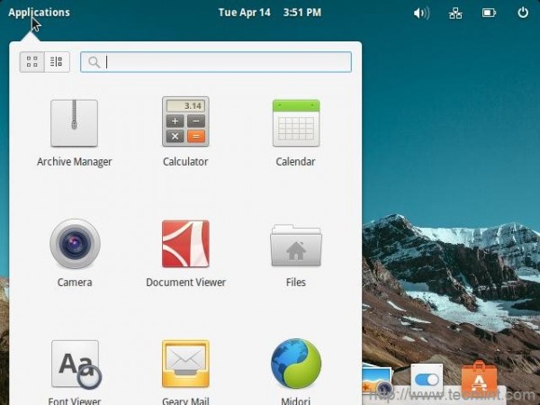The width and height of the screenshot is (540, 405).
Task: Open the battery power indicator
Action: (489, 13)
